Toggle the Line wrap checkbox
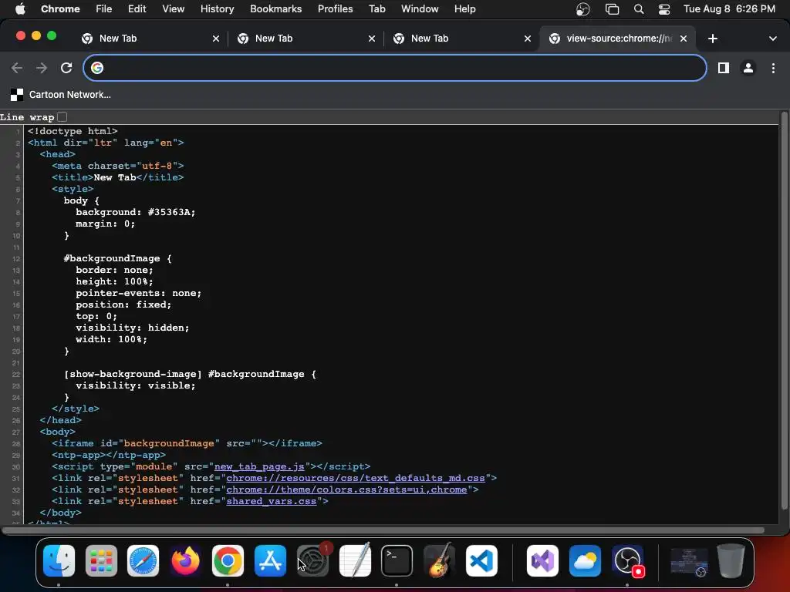 62,117
